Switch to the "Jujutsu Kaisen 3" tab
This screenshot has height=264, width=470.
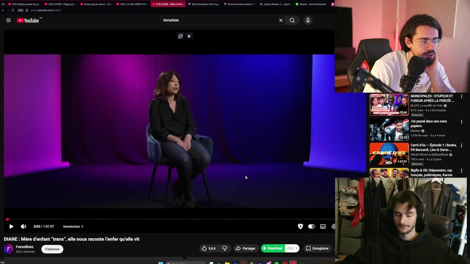[275, 4]
